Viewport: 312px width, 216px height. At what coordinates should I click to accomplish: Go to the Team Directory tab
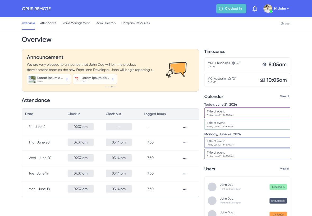105,23
